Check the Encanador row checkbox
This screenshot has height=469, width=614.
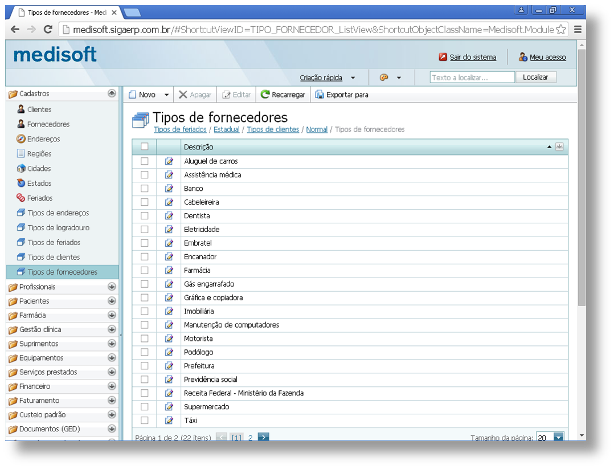tap(145, 256)
